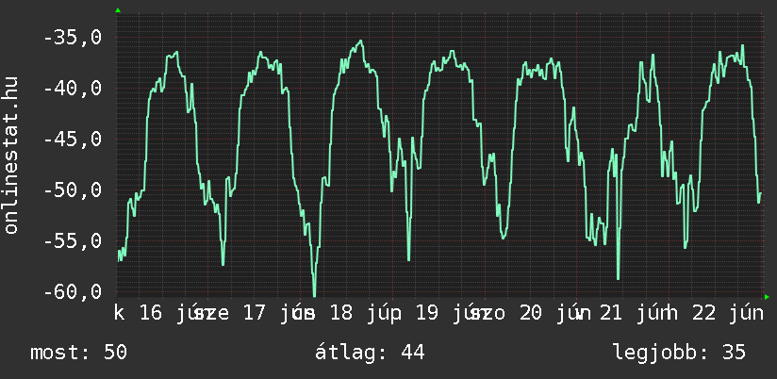Click the -35,0 y-axis label
The width and height of the screenshot is (777, 379).
click(x=73, y=38)
